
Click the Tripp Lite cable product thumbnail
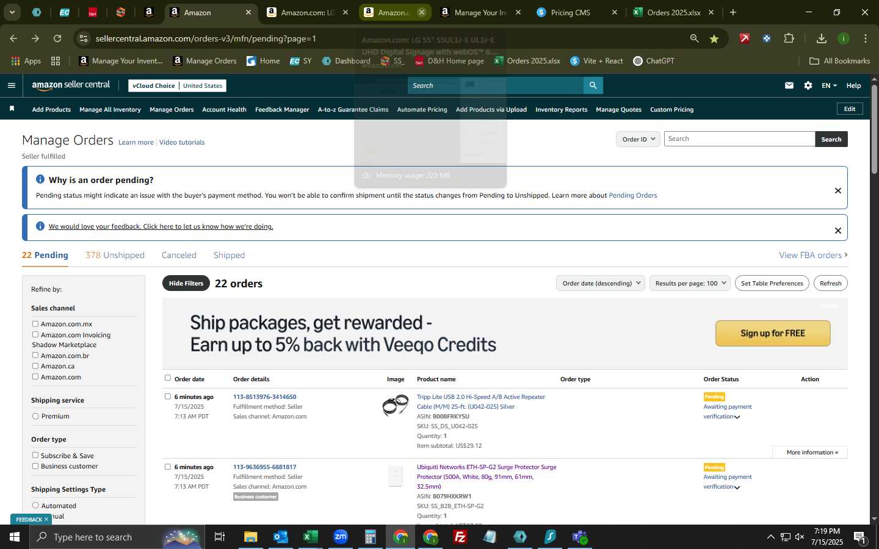[x=395, y=405]
